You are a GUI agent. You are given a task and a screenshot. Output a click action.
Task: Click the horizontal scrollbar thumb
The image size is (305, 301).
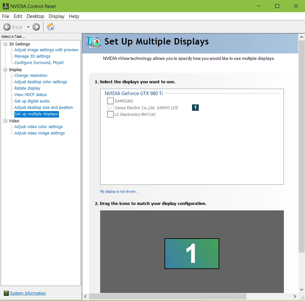(168, 296)
